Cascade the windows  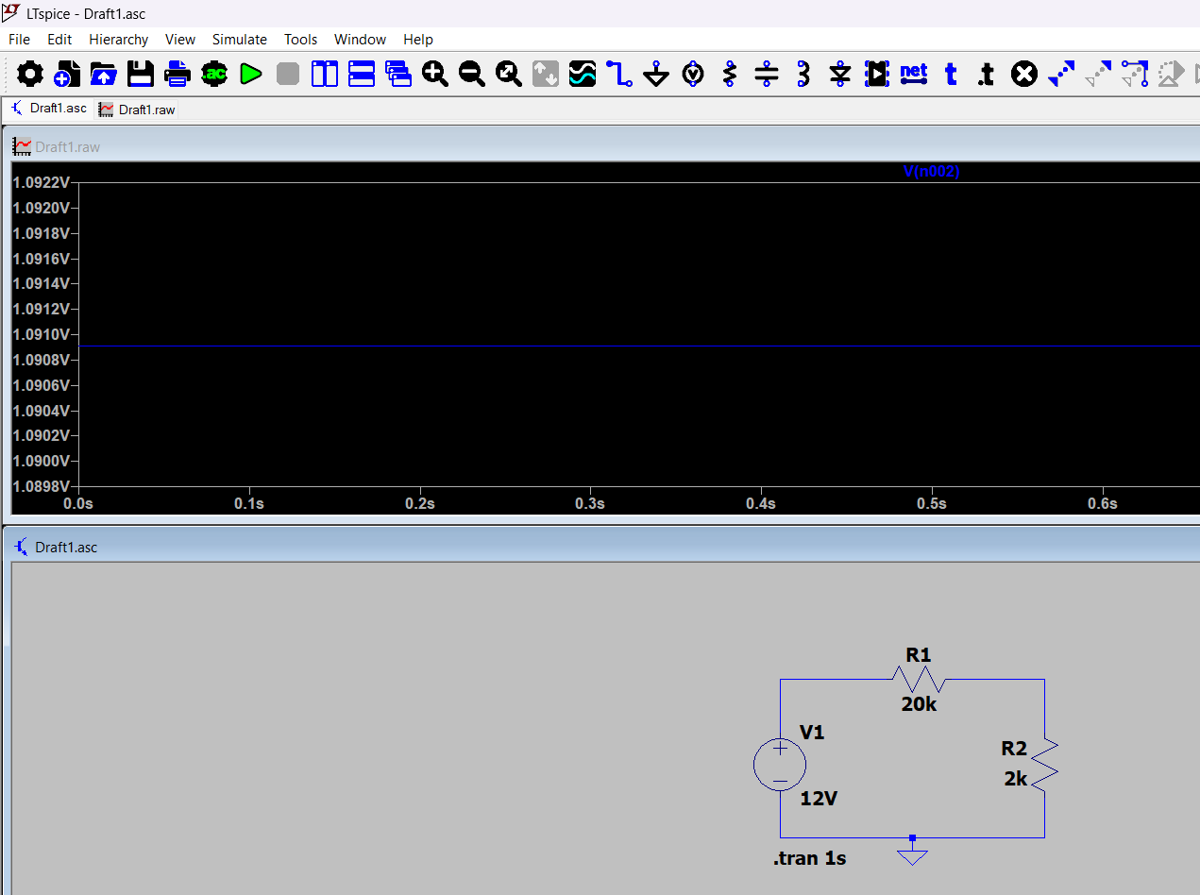(398, 74)
